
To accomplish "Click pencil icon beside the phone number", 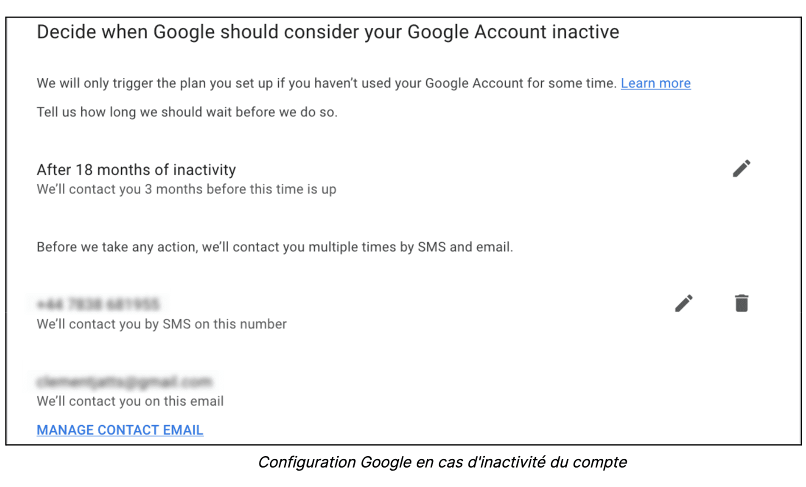I will (x=683, y=303).
